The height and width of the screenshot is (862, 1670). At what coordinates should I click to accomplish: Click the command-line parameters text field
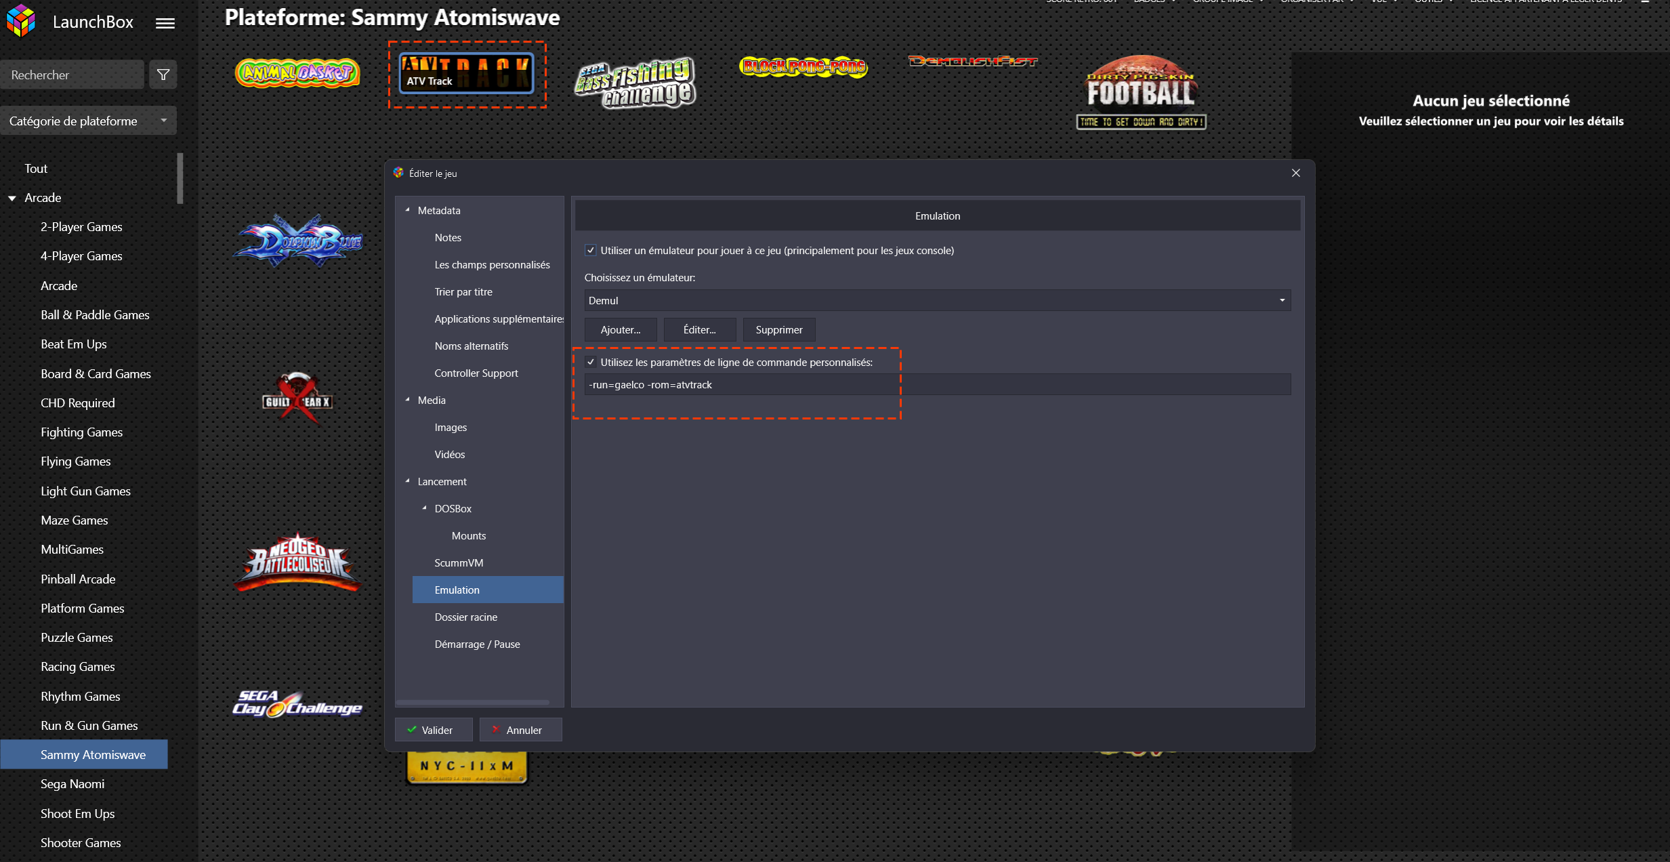937,384
